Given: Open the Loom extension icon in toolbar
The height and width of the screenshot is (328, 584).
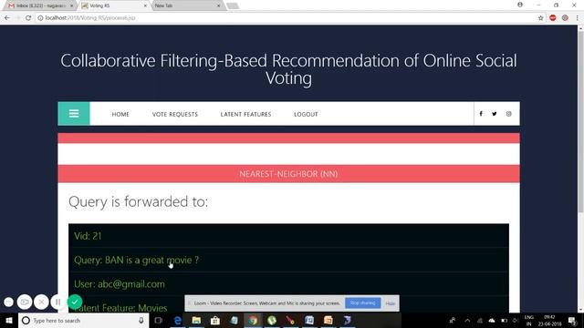Looking at the screenshot, I should 565,18.
